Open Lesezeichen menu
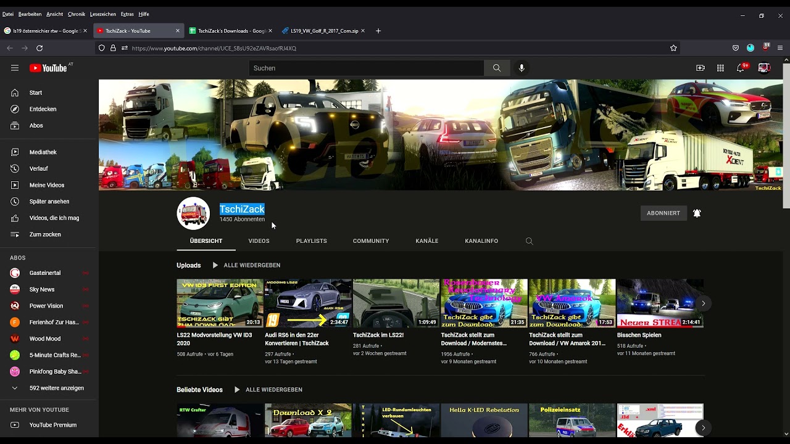Screen dimensions: 790x444 coord(102,14)
